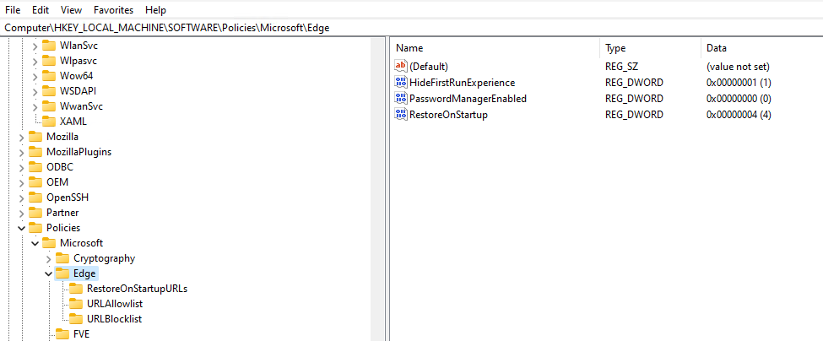This screenshot has height=341, width=823.
Task: Click the (Default) string value icon
Action: [x=401, y=67]
